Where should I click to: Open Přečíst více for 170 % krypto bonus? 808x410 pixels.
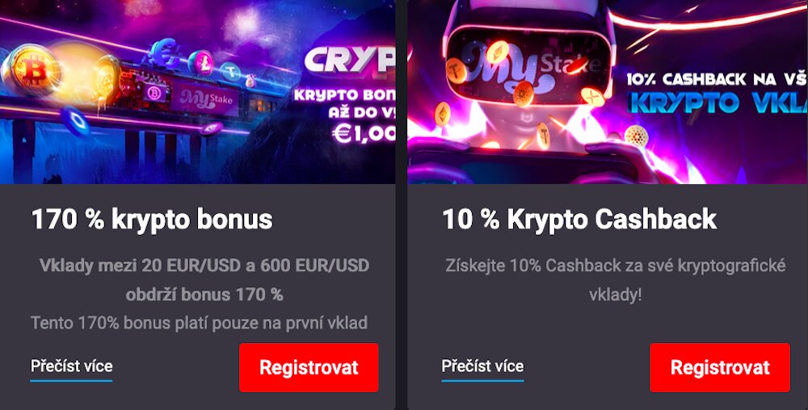[x=71, y=366]
